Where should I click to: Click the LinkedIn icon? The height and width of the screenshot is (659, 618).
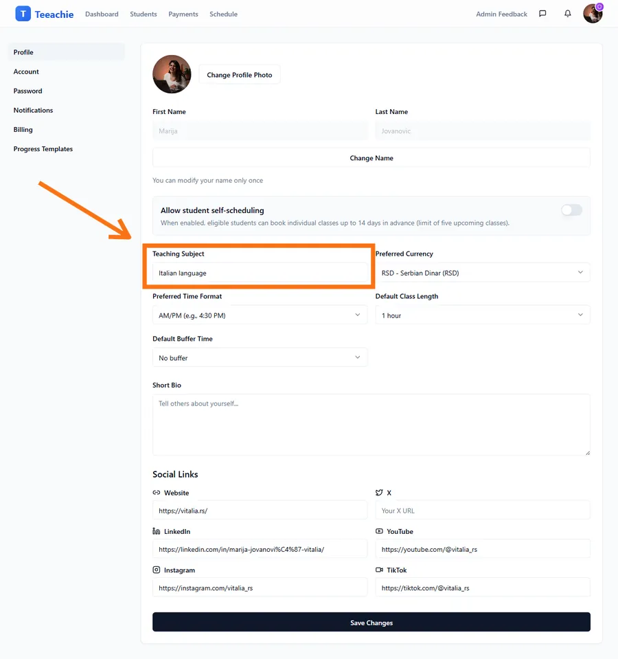pyautogui.click(x=156, y=531)
